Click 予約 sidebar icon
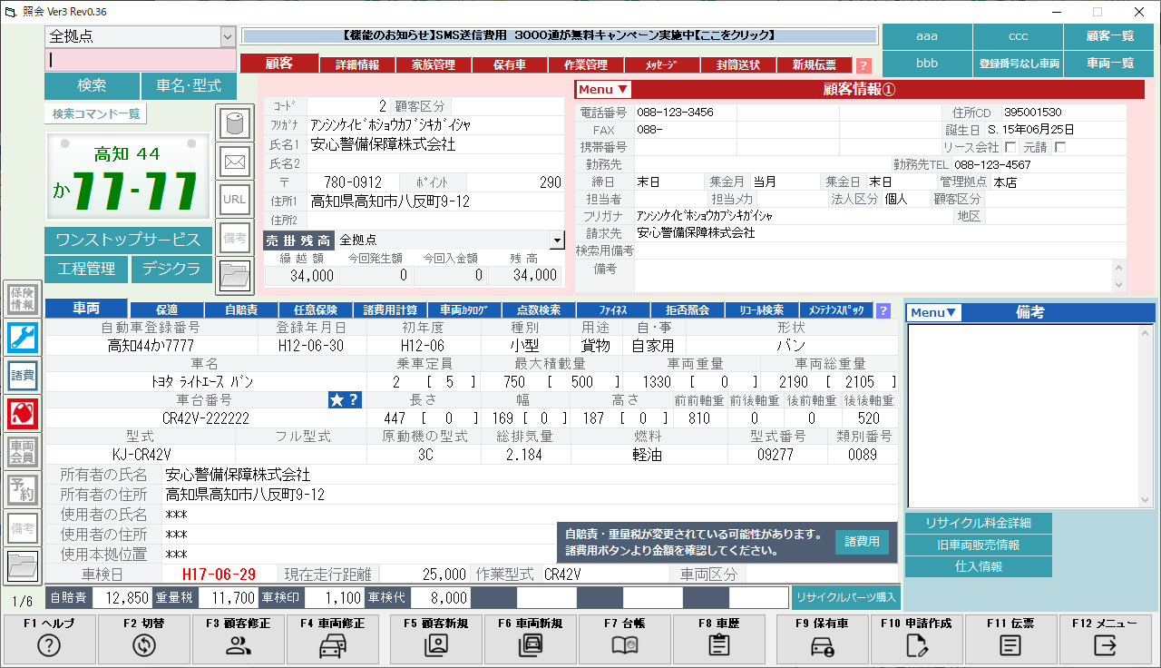Screen dimensions: 1161x668 (x=22, y=489)
